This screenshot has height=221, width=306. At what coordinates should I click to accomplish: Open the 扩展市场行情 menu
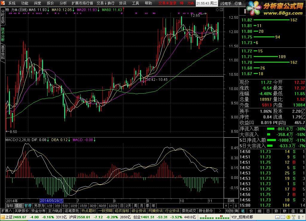pyautogui.click(x=82, y=3)
